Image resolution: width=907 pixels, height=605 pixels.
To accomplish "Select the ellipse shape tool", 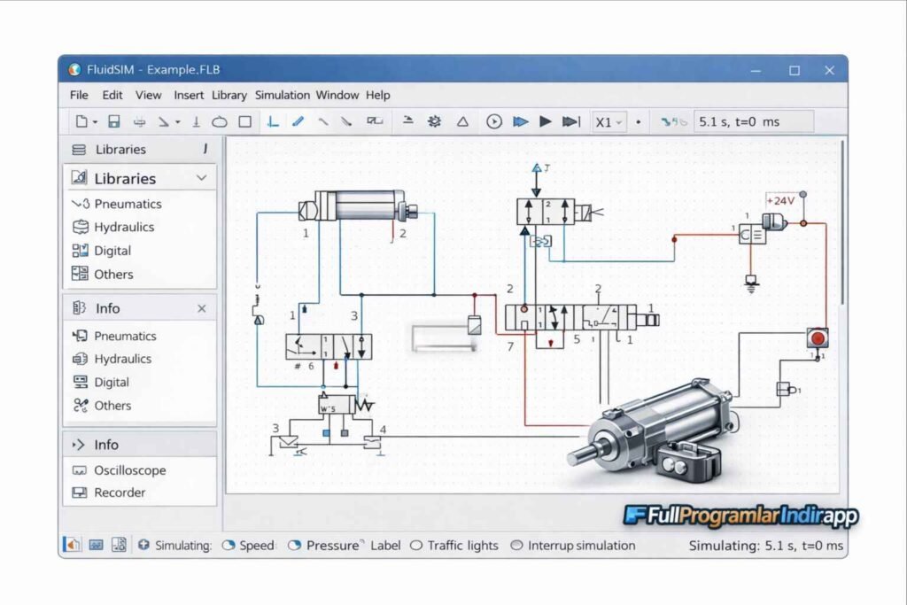I will 220,121.
